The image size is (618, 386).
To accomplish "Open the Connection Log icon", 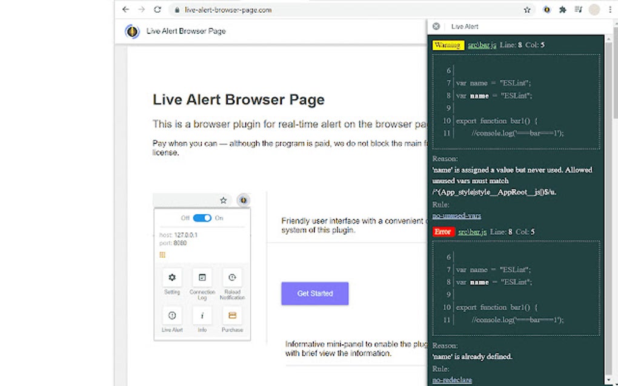I will pos(202,278).
